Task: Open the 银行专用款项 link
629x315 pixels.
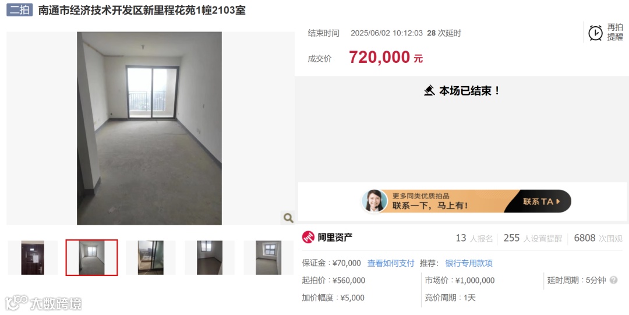Action: 469,263
